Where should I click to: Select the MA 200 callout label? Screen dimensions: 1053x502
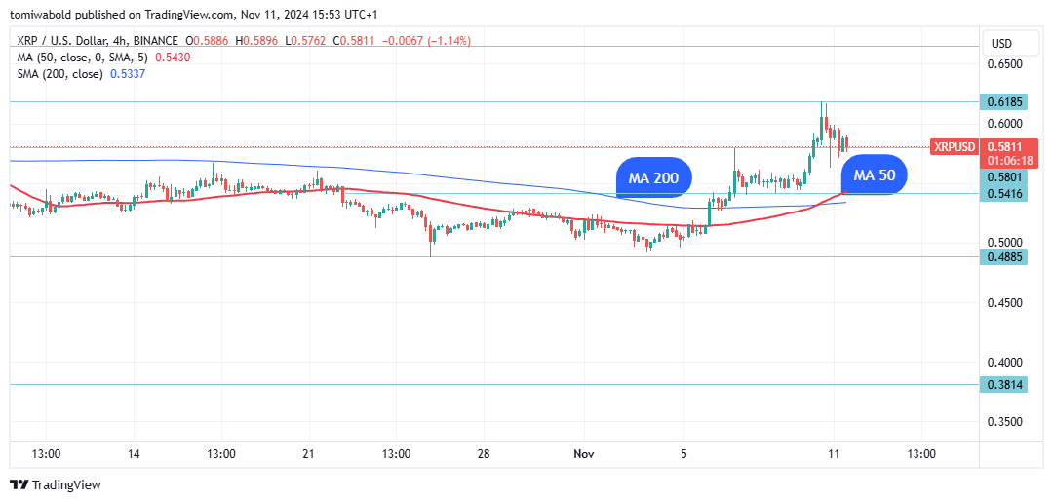click(x=653, y=177)
